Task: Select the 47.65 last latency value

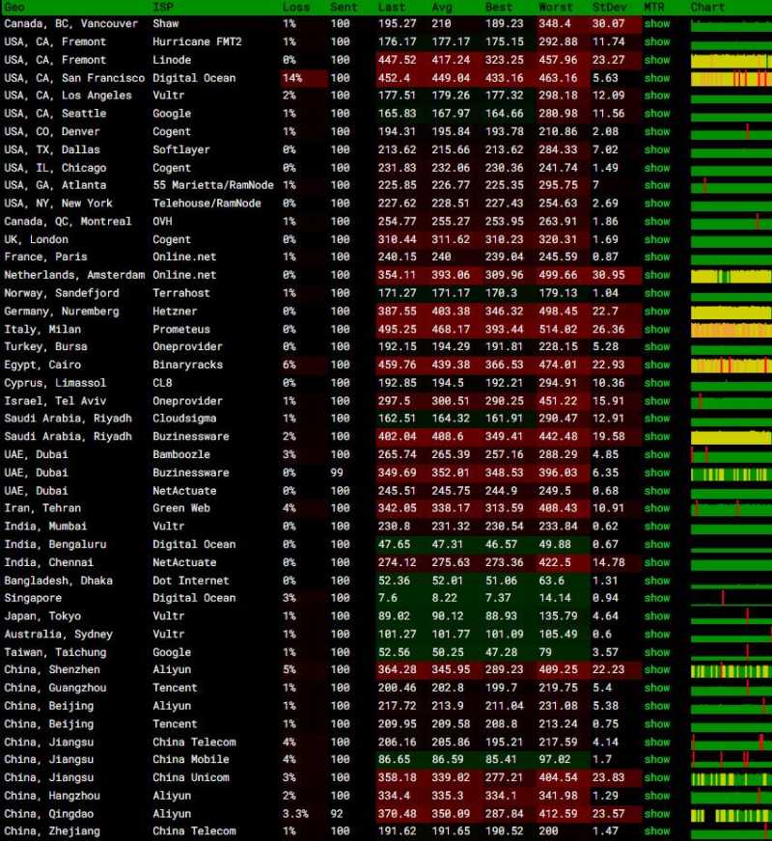Action: [395, 544]
